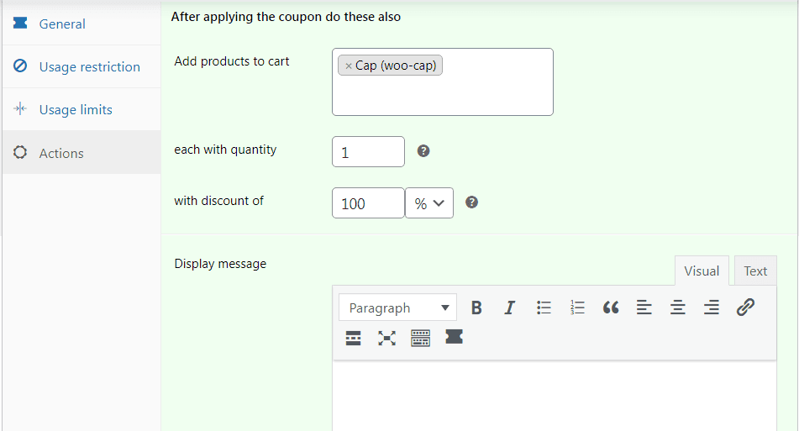Insert Read More tag

[353, 338]
